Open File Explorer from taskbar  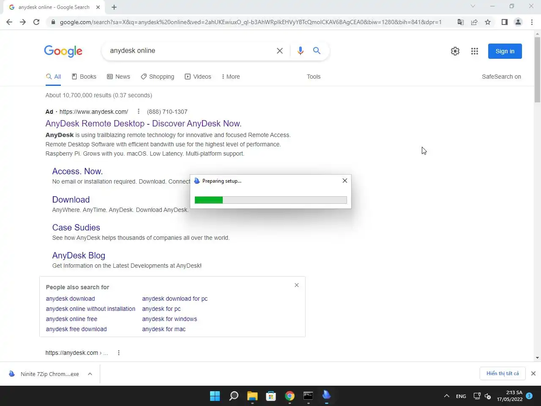[x=252, y=396]
